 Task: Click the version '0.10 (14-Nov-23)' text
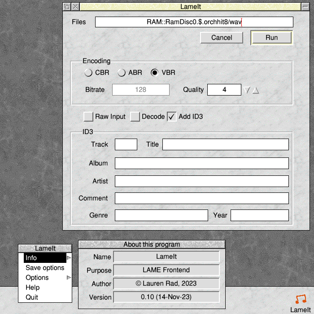pyautogui.click(x=166, y=297)
